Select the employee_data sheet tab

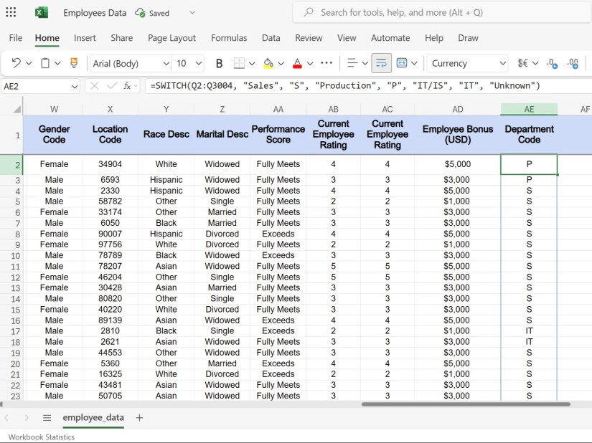point(93,417)
